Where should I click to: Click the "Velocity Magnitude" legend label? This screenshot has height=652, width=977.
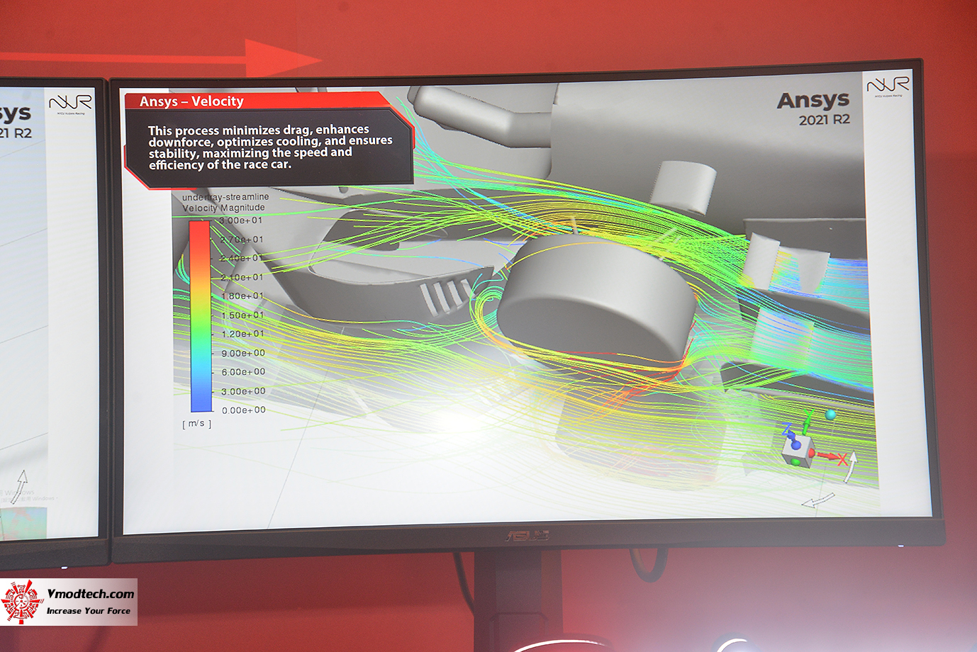[x=223, y=208]
